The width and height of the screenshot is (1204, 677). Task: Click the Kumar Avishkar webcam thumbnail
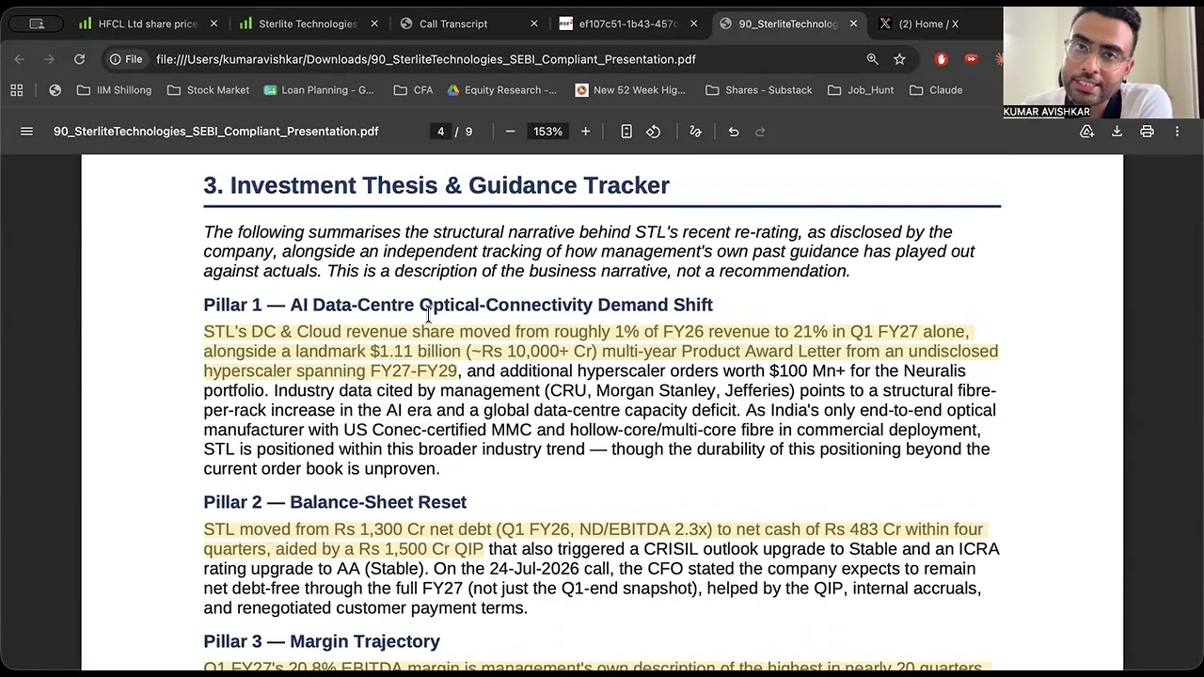point(1101,62)
